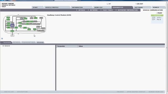Select the General parameter group
Viewport: 168px width, 94px height.
coord(7,46)
